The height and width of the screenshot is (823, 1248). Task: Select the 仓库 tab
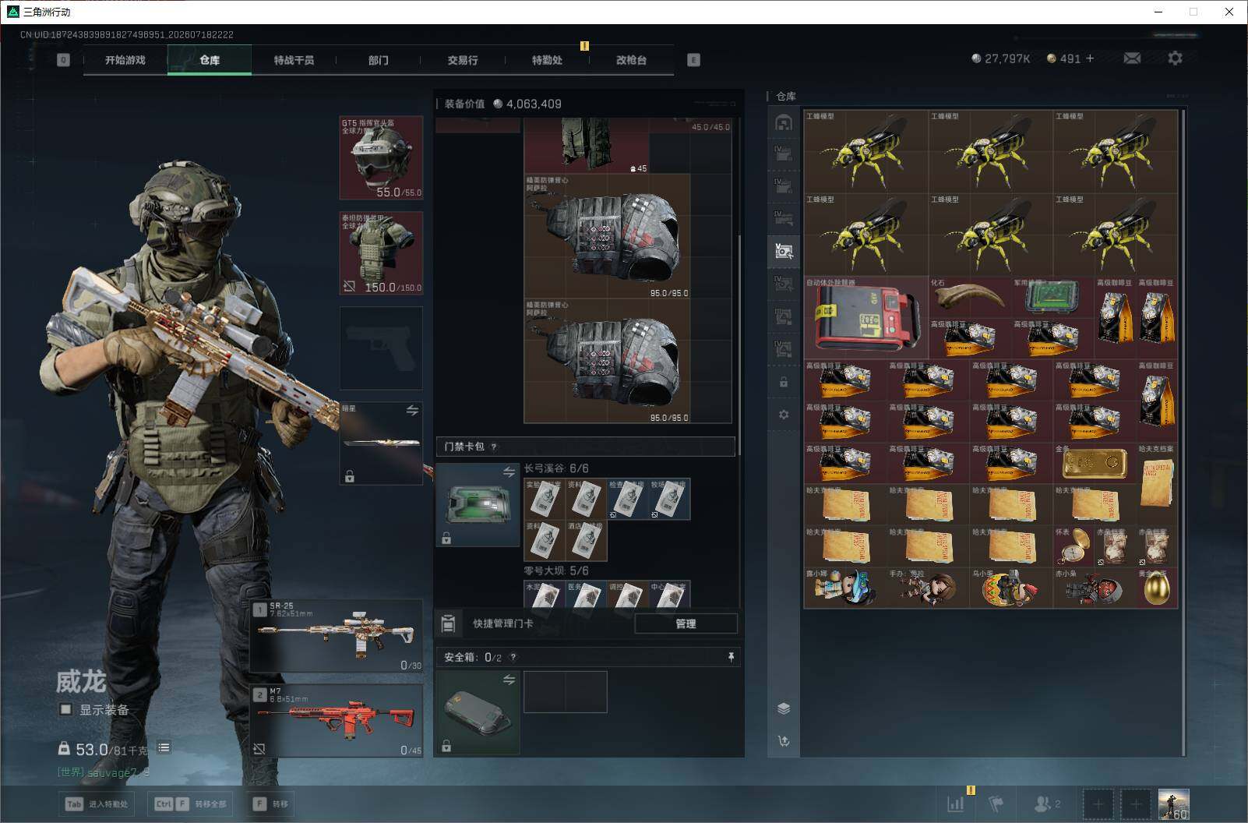point(210,60)
